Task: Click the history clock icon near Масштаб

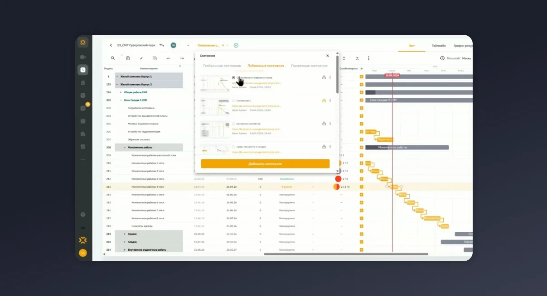Action: (442, 58)
